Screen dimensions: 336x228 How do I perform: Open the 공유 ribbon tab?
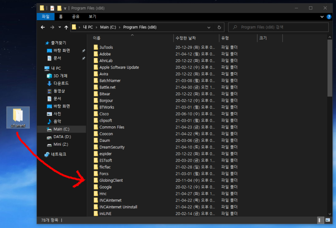pyautogui.click(x=76, y=16)
